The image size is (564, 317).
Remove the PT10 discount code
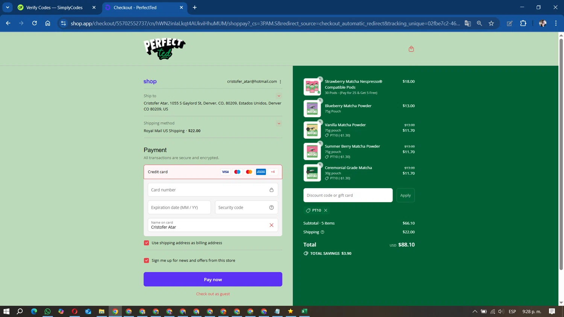coord(326,210)
